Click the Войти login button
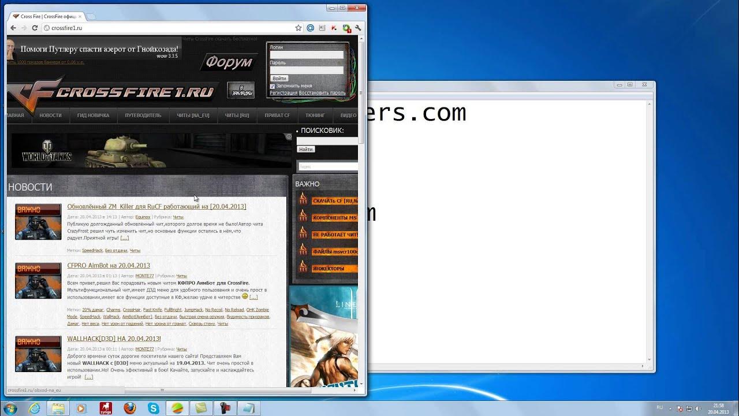Screen dimensions: 739x416 279,78
